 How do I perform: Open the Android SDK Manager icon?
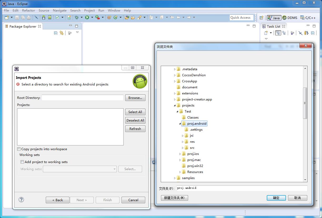(44, 17)
